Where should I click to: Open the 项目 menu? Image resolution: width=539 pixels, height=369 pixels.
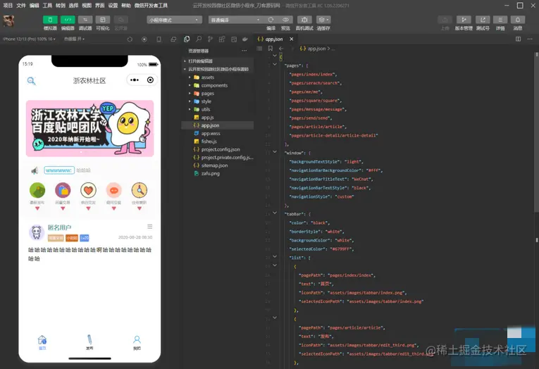pyautogui.click(x=8, y=6)
